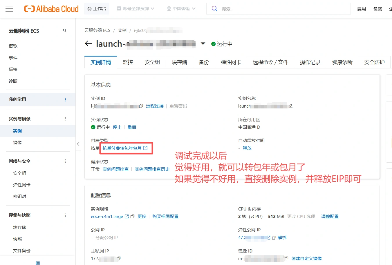
Task: Click the icon at the bottom of the sidebar
Action: click(x=38, y=263)
